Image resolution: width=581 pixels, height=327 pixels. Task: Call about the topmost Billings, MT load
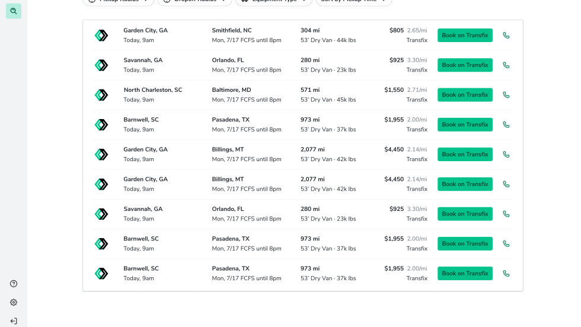click(506, 155)
